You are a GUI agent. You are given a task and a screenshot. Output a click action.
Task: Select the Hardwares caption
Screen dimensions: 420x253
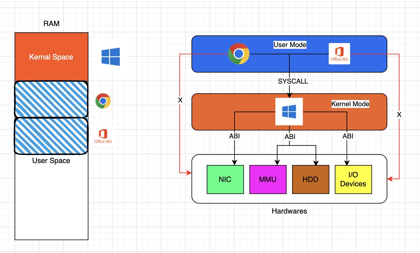pos(289,211)
